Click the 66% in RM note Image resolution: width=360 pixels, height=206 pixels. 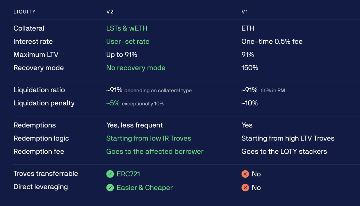pyautogui.click(x=273, y=90)
